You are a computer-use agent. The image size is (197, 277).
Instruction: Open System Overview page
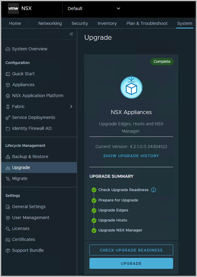30,49
